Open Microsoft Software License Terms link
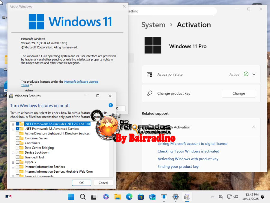Image resolution: width=270 pixels, height=203 pixels. click(81, 82)
